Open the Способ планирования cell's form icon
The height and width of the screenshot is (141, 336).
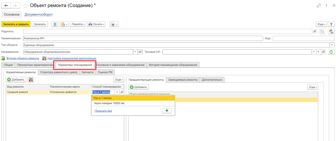(x=122, y=92)
